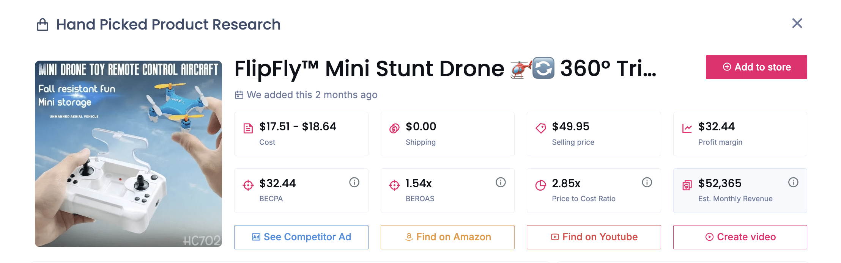Screen dimensions: 841x263
Task: Open the See Competitor Ad link
Action: [301, 237]
